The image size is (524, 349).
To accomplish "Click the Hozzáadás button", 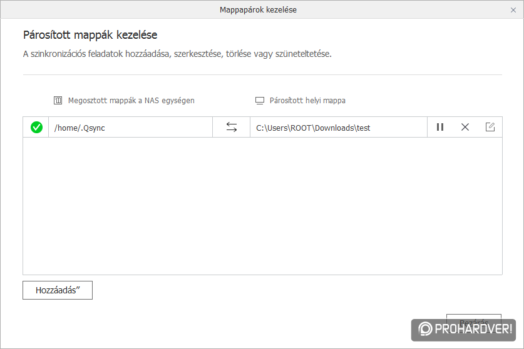I will coord(58,290).
